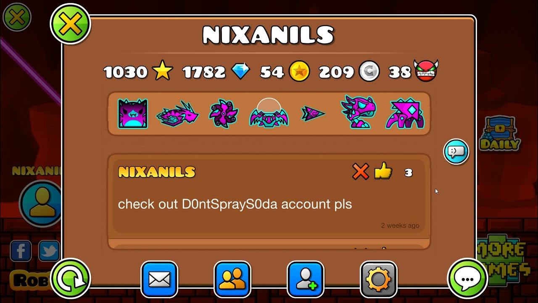Open the friends list icon

tap(232, 279)
